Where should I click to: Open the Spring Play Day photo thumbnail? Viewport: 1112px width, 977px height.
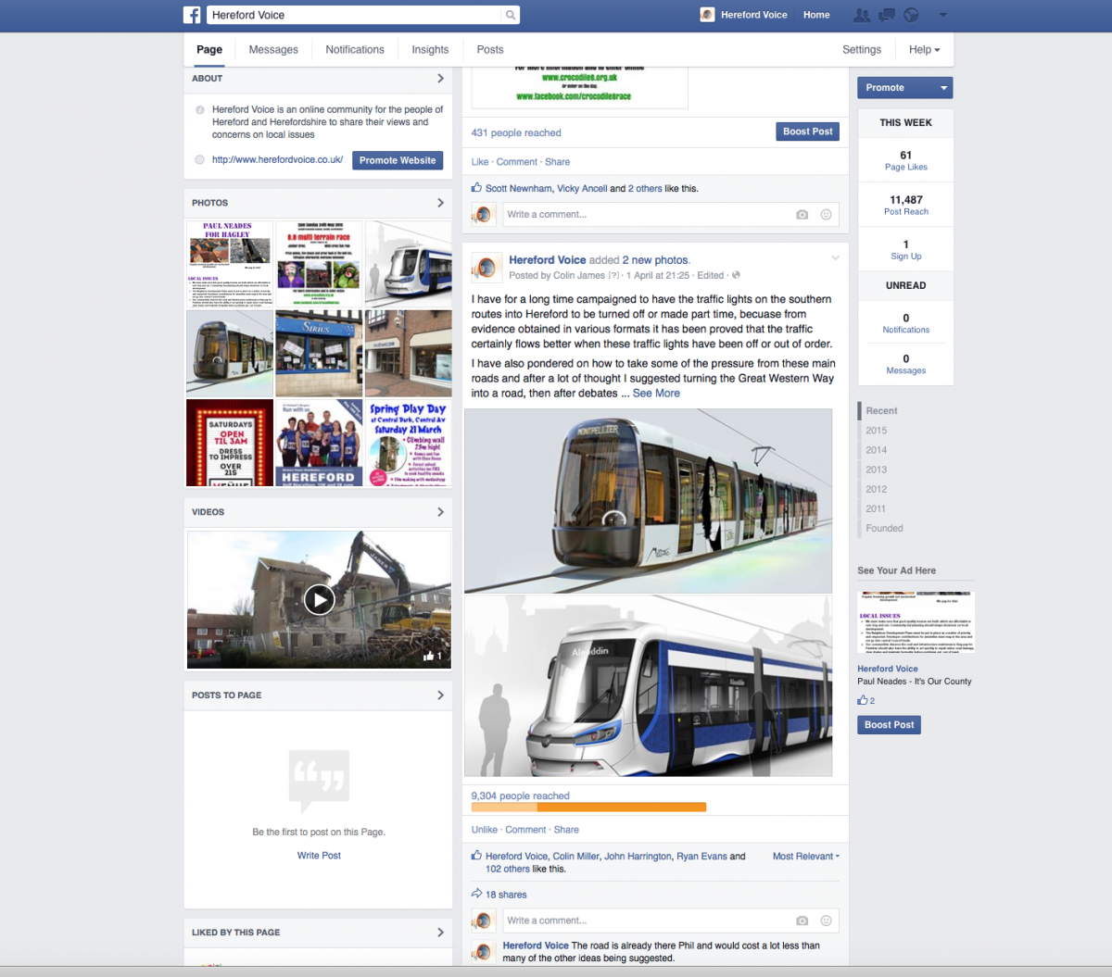click(409, 443)
